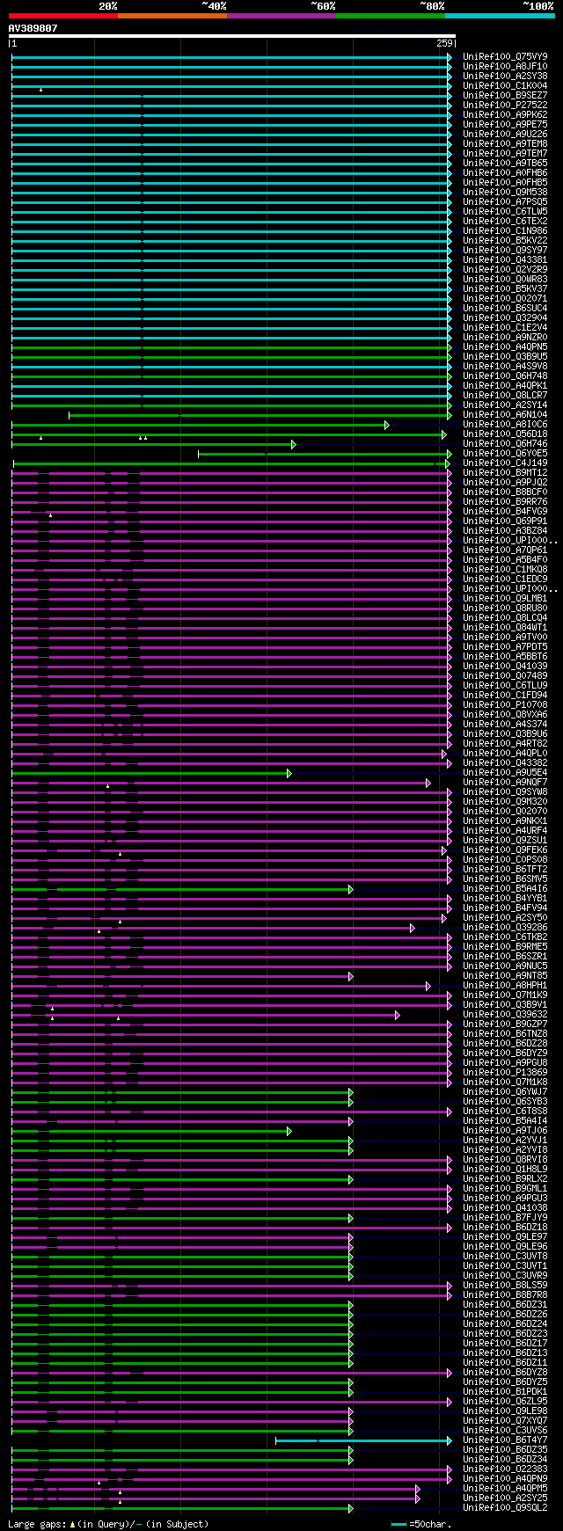Choose the UniRef100_Q43381 label

tap(505, 259)
